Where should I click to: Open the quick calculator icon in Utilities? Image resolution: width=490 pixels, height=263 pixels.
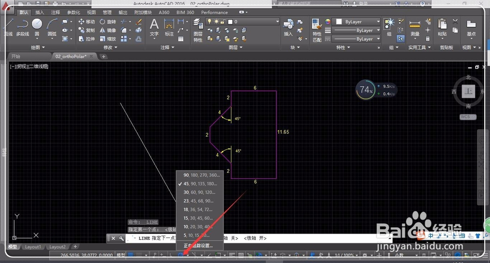(428, 39)
